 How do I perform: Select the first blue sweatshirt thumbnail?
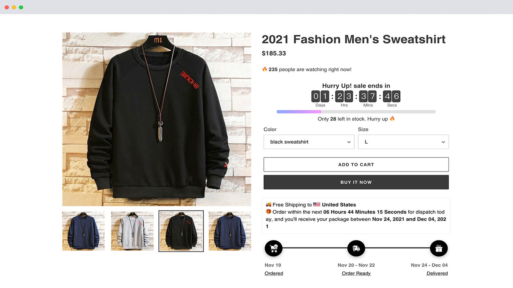pos(83,231)
